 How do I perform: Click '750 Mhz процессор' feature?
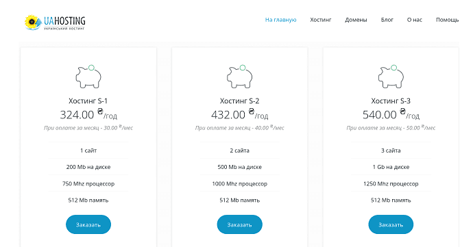(88, 183)
